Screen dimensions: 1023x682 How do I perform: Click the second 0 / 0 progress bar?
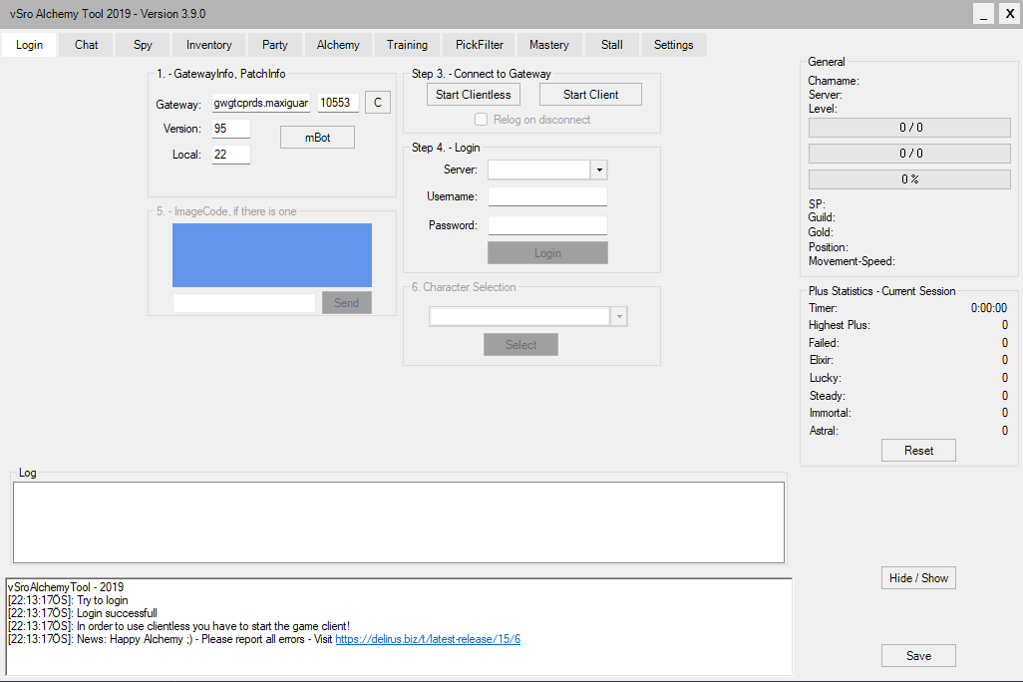click(909, 154)
